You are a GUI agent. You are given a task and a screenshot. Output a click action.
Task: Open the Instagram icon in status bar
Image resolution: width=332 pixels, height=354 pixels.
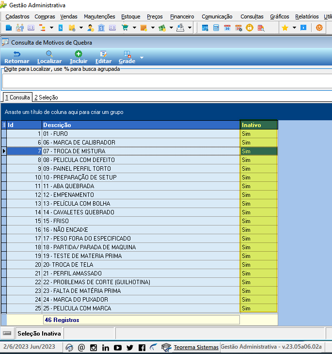(94, 347)
